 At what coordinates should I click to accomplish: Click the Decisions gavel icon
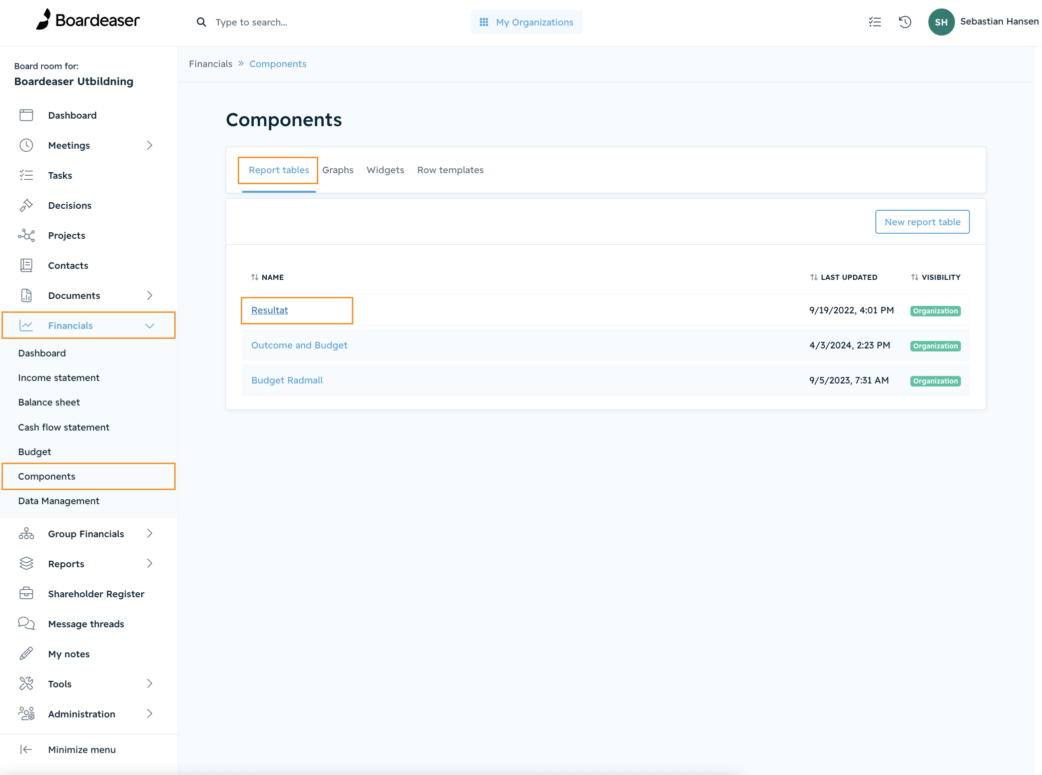pos(26,205)
